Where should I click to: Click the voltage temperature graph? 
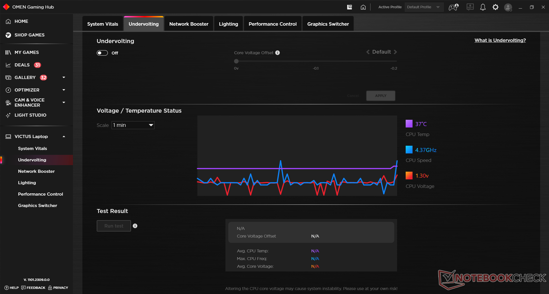[297, 156]
